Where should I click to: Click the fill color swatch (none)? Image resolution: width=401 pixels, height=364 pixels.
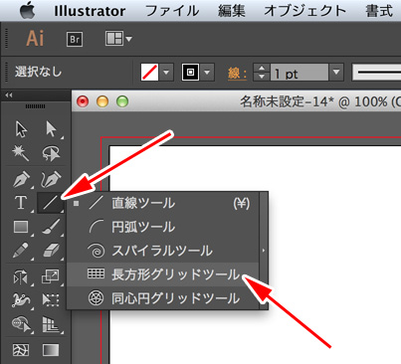[x=149, y=72]
